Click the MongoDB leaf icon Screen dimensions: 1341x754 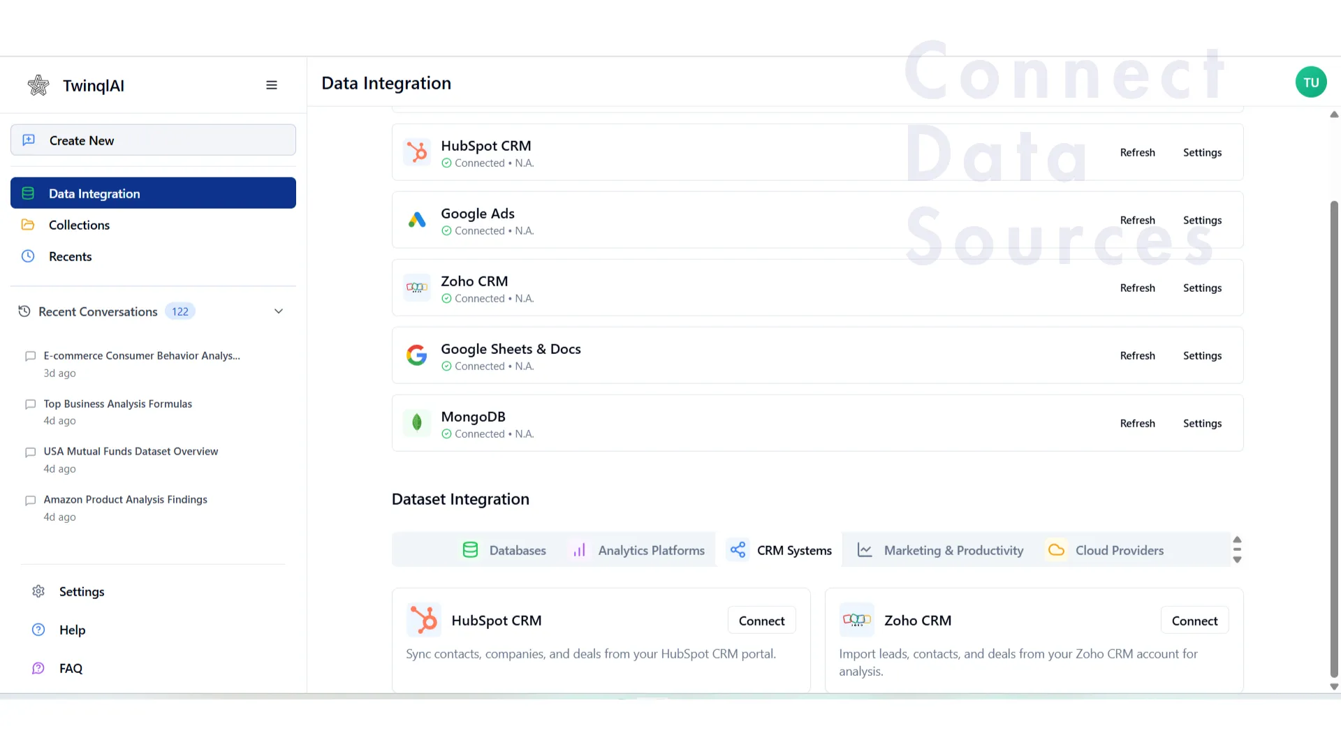(x=416, y=422)
